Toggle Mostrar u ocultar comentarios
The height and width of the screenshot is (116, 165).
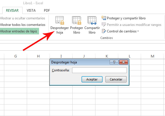click(x=23, y=18)
